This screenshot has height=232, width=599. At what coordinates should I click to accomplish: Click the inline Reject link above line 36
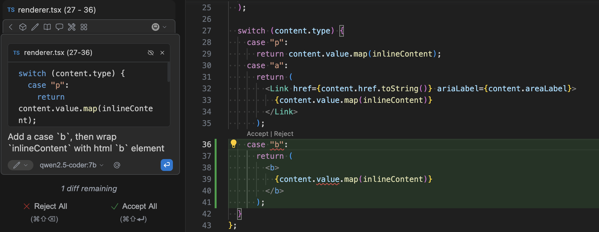coord(284,134)
